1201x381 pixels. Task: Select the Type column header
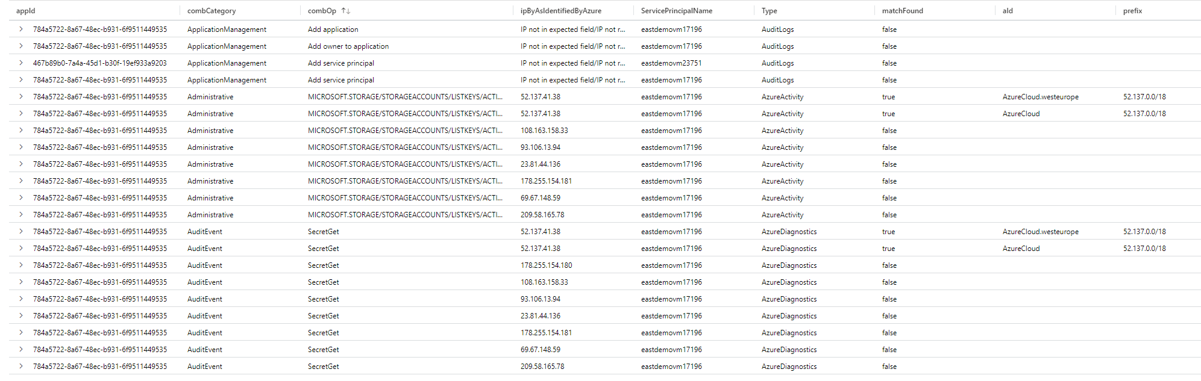coord(769,11)
